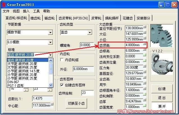Click the 齿根圆角半径 value field
This screenshot has height=115, width=179.
[134, 90]
